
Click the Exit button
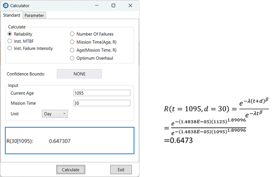click(121, 170)
